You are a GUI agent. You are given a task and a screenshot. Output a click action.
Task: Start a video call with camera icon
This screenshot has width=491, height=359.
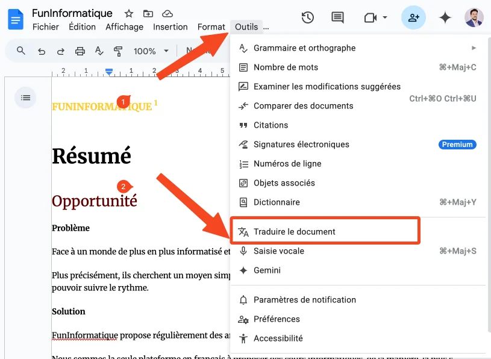(371, 18)
